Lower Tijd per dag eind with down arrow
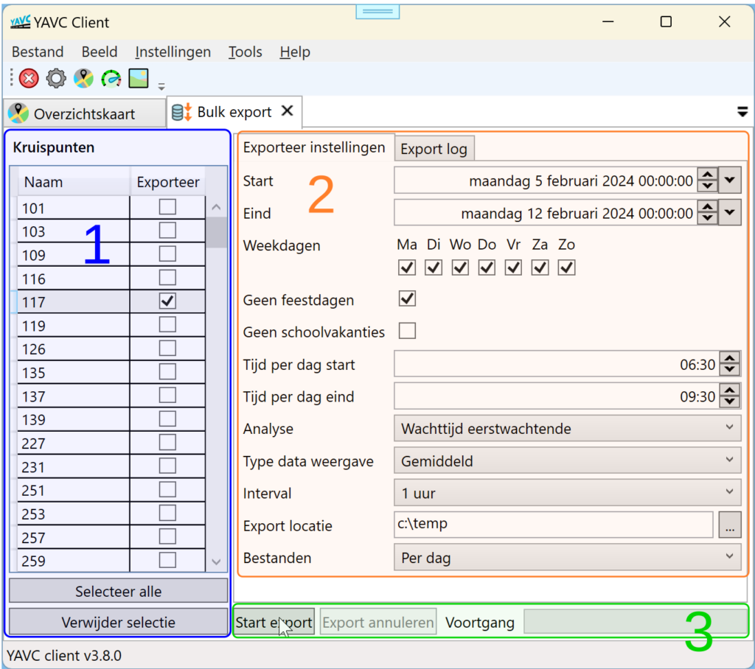The image size is (755, 669). 730,402
